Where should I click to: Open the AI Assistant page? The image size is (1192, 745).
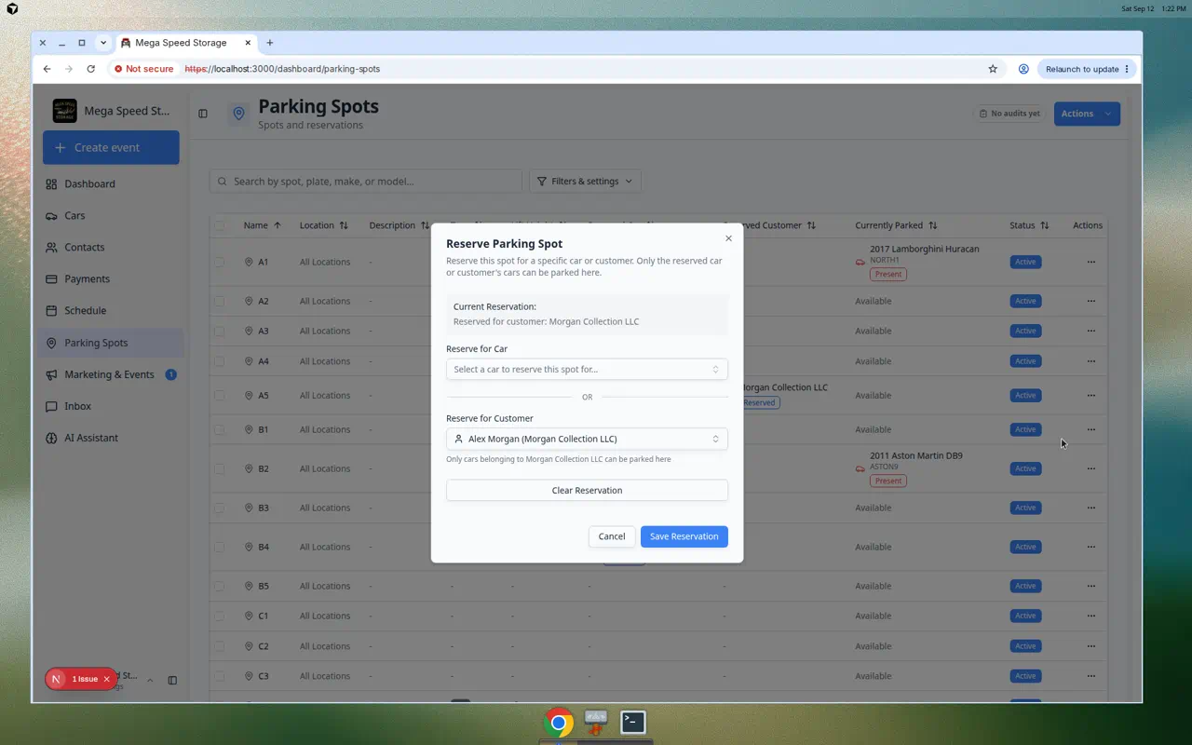tap(112, 438)
